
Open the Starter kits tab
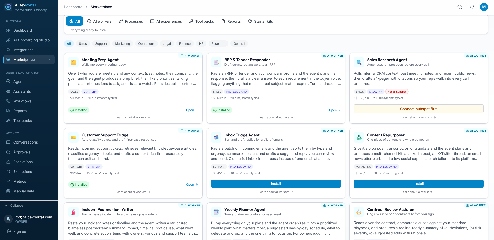(261, 21)
